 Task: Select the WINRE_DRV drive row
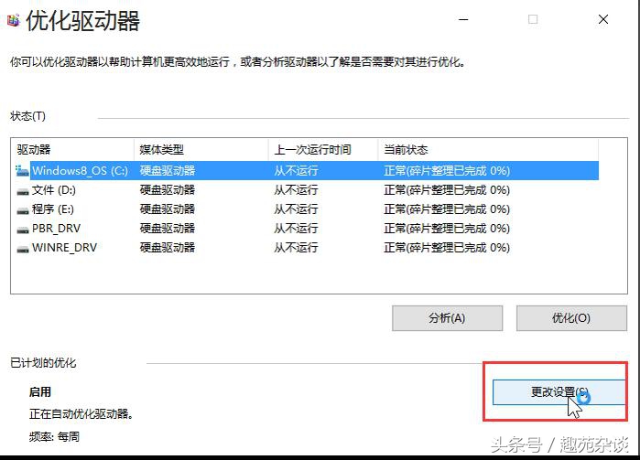(x=307, y=248)
